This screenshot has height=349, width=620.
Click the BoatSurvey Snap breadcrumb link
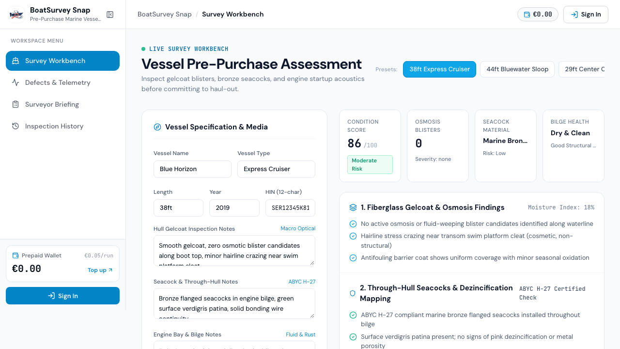165,14
